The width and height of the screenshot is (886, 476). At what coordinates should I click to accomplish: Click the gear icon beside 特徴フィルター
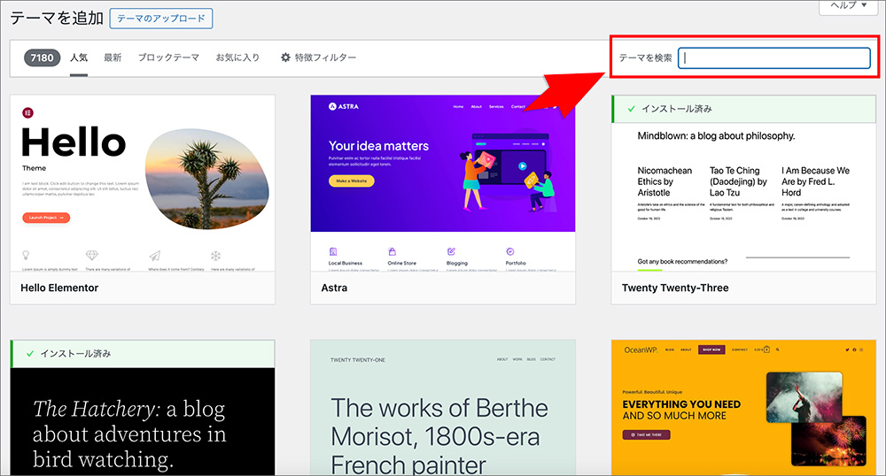click(285, 58)
